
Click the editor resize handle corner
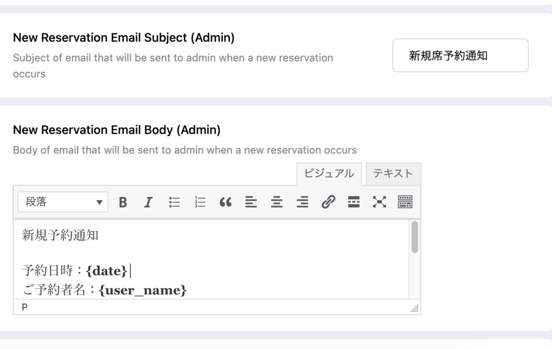[415, 309]
